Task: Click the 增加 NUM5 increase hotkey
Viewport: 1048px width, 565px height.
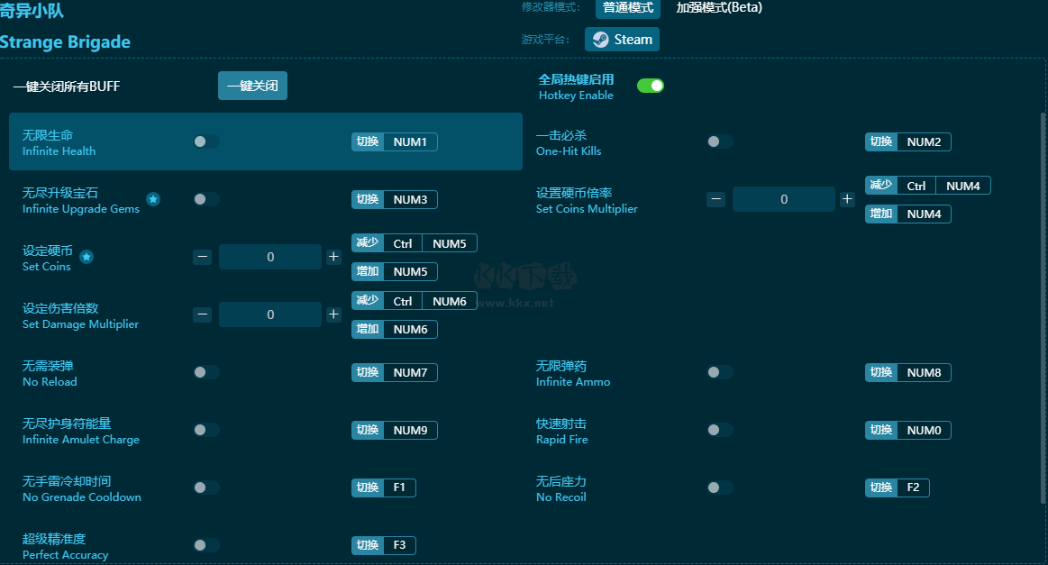Action: click(x=395, y=271)
